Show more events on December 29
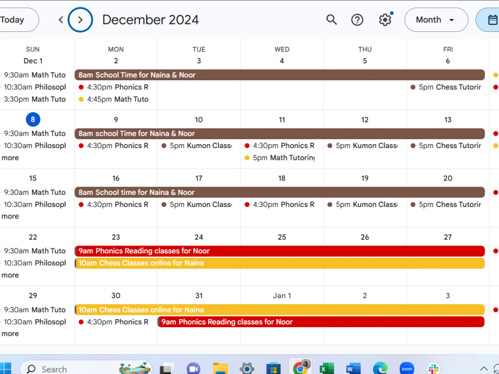499x374 pixels. click(10, 334)
